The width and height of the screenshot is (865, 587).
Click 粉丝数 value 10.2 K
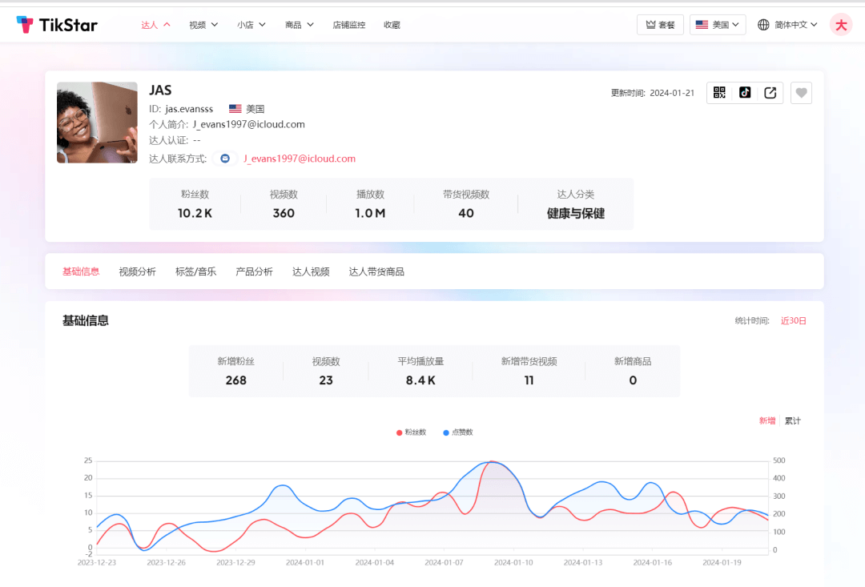(x=195, y=213)
